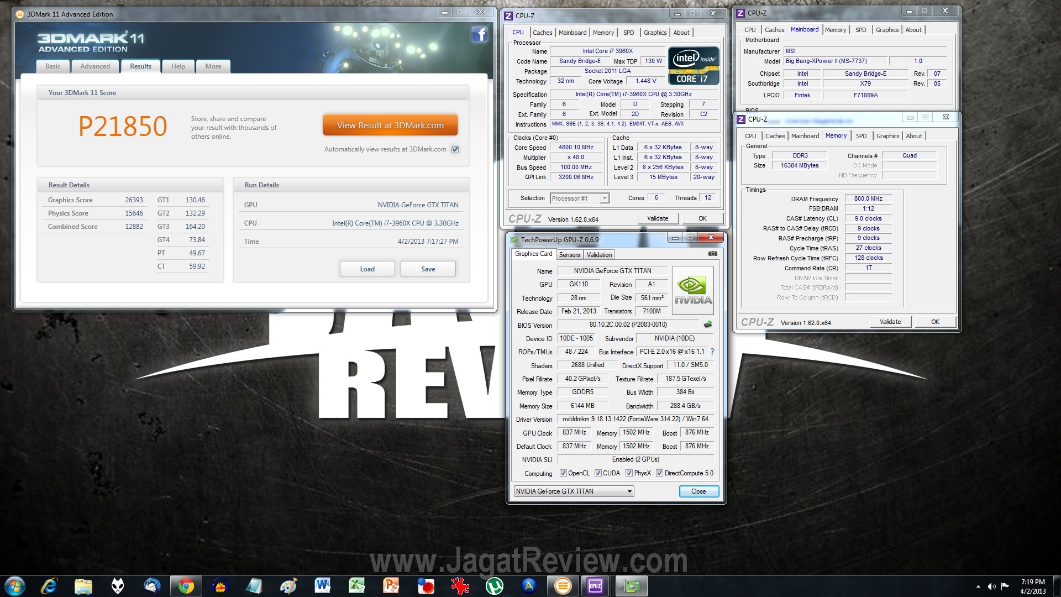Toggle the OpenCL checkbox

563,473
